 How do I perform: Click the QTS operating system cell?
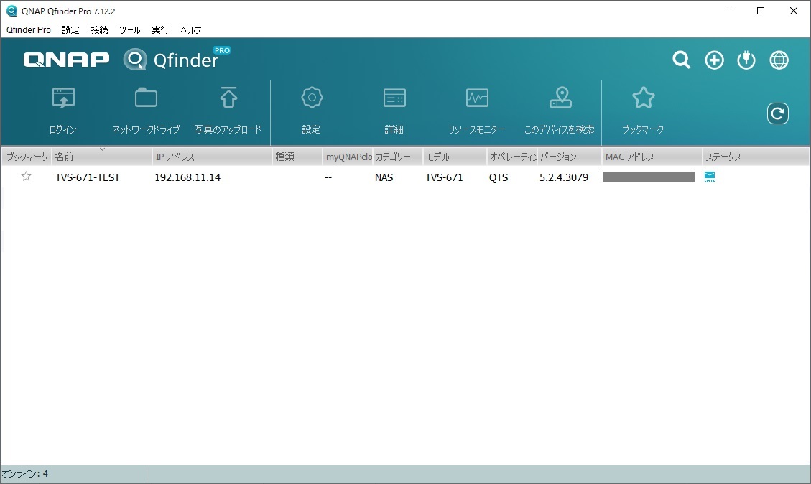[499, 177]
